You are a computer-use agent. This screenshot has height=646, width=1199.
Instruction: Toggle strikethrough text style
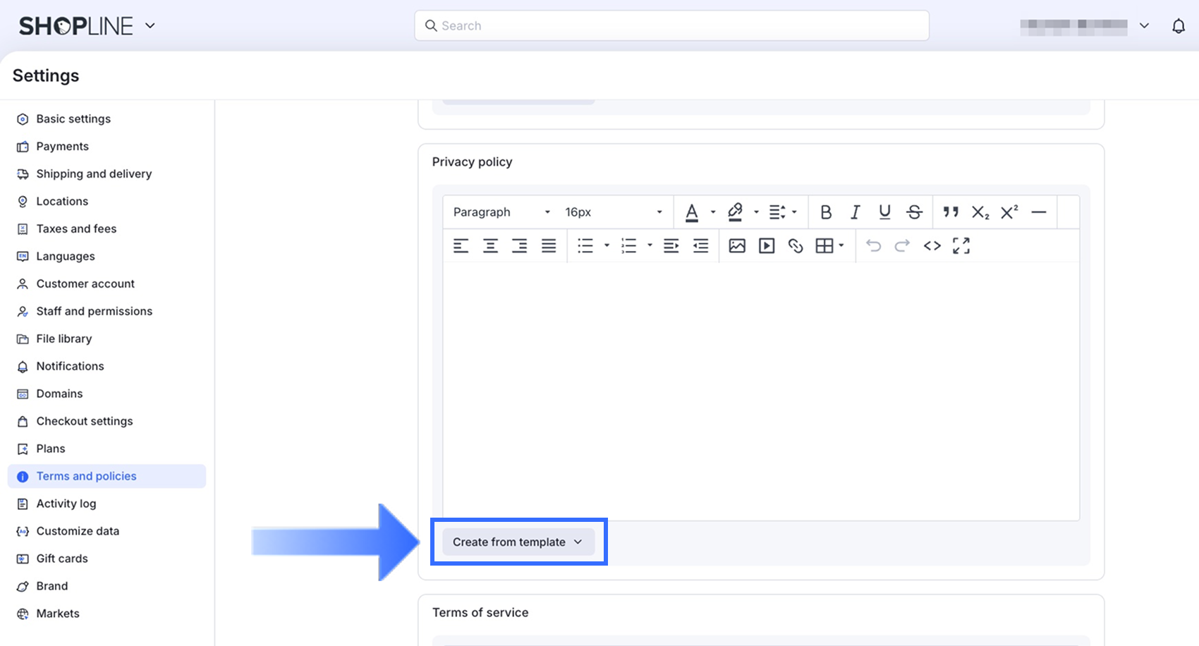pyautogui.click(x=914, y=212)
